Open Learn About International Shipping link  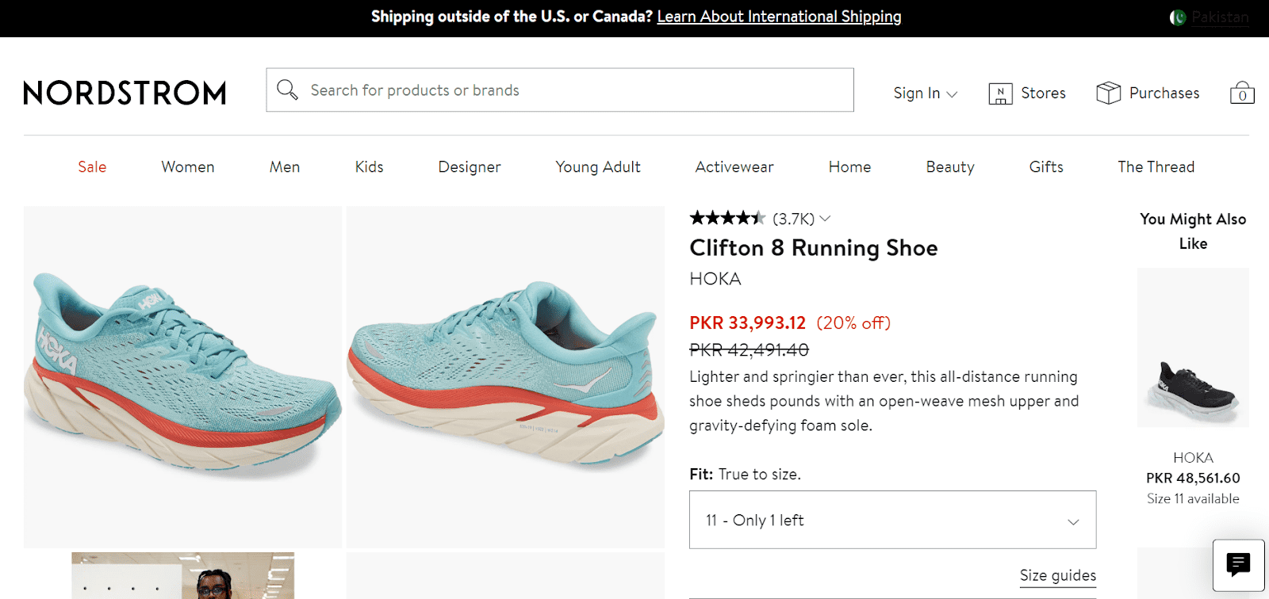click(779, 16)
